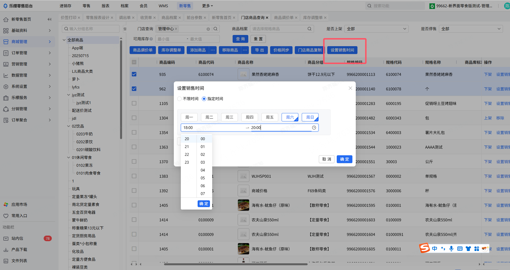The height and width of the screenshot is (270, 510).
Task: Open 数据管理 chart icon in sidebar
Action: tap(6, 75)
